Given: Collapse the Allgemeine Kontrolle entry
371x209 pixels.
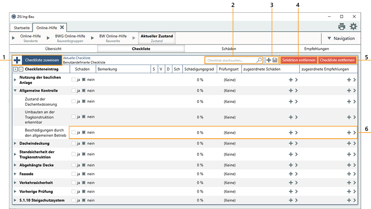Looking at the screenshot, I should pos(15,91).
